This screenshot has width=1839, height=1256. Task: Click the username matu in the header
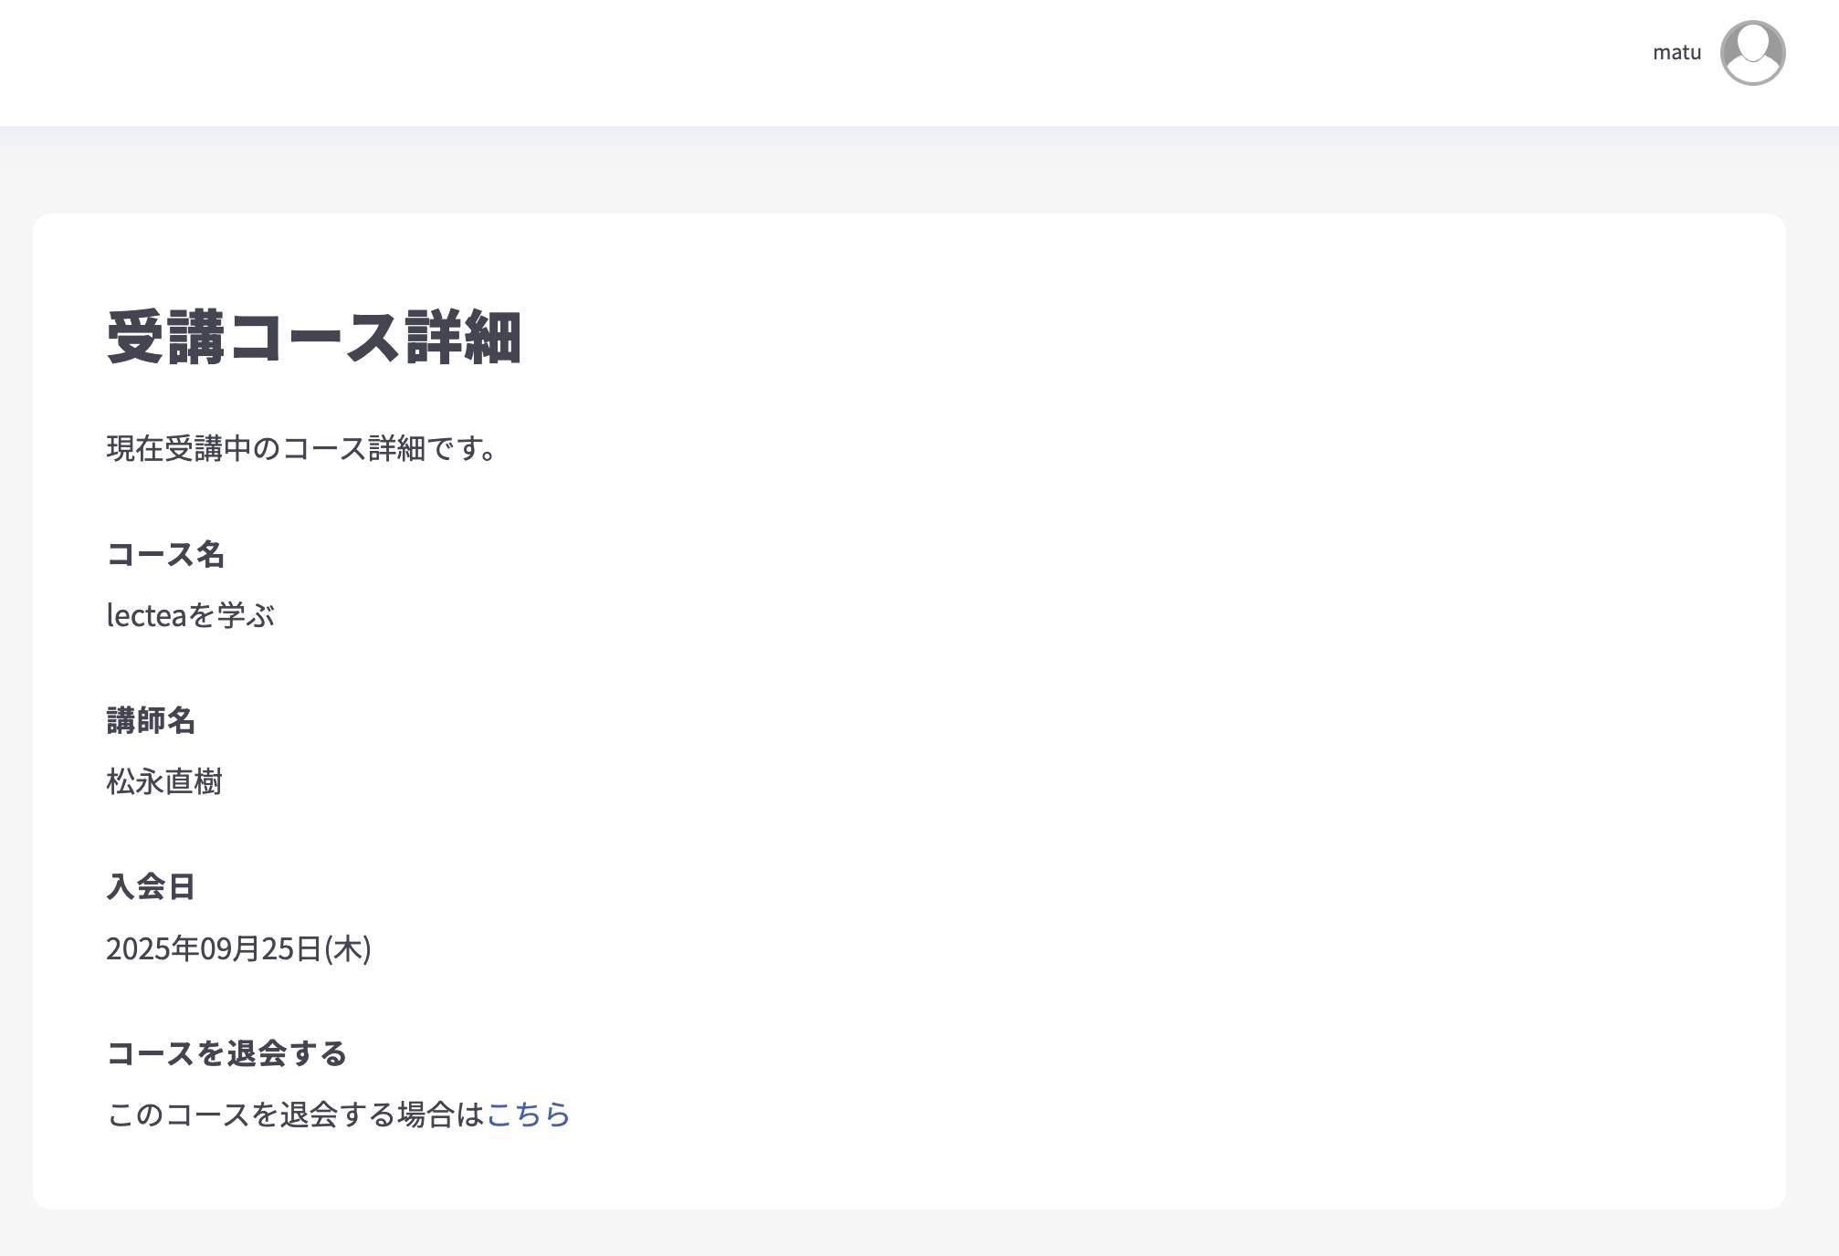point(1677,52)
